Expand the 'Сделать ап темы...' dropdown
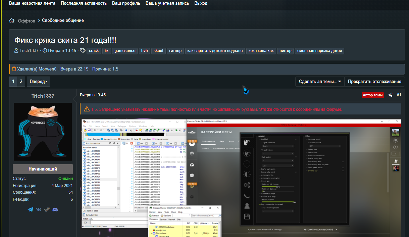This screenshot has height=237, width=409. coord(320,82)
